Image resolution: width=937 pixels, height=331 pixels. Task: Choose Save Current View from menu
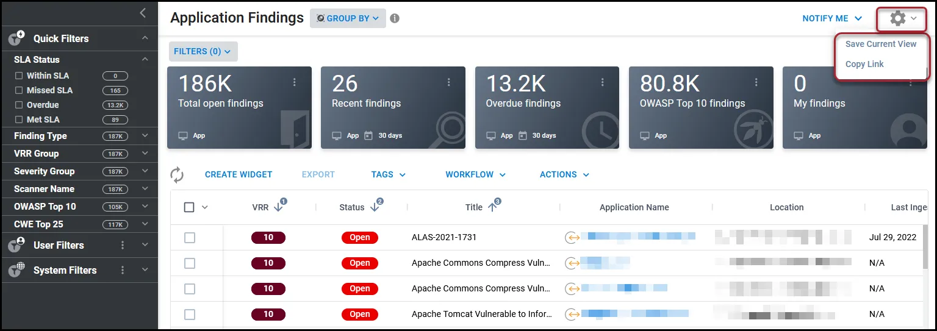tap(881, 44)
